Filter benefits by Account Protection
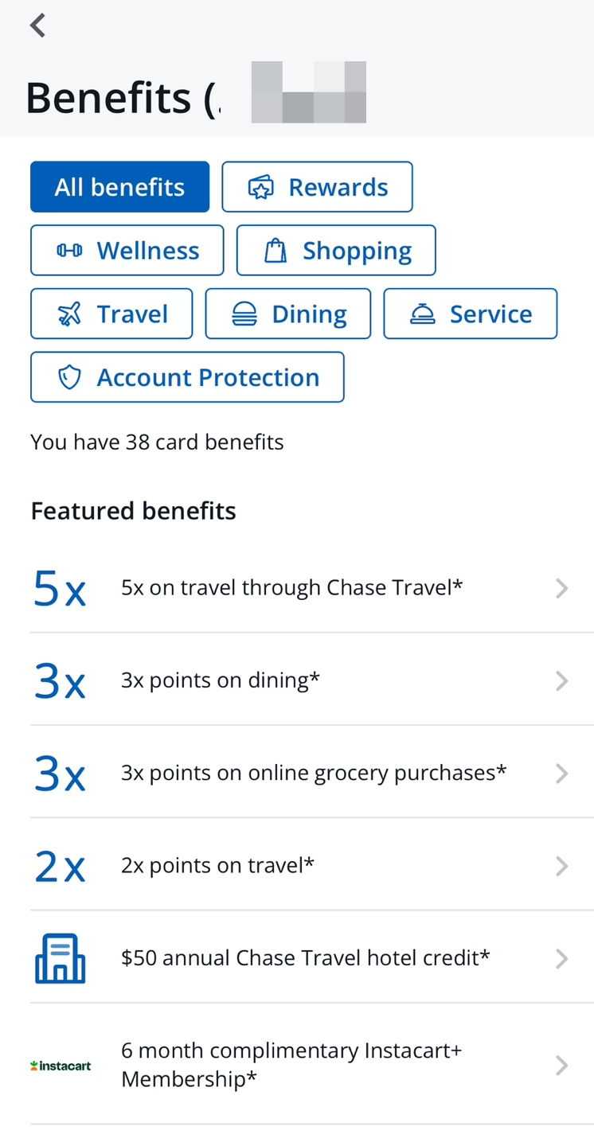 [187, 377]
